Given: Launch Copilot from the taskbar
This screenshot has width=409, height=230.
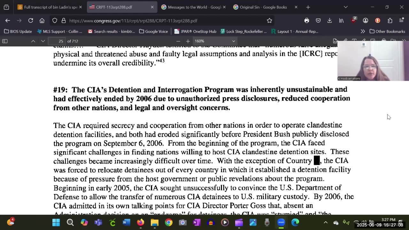Looking at the screenshot, I should click(x=84, y=222).
